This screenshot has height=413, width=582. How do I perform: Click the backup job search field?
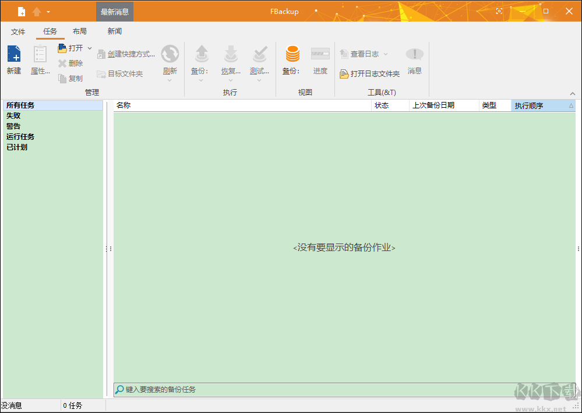coord(344,390)
